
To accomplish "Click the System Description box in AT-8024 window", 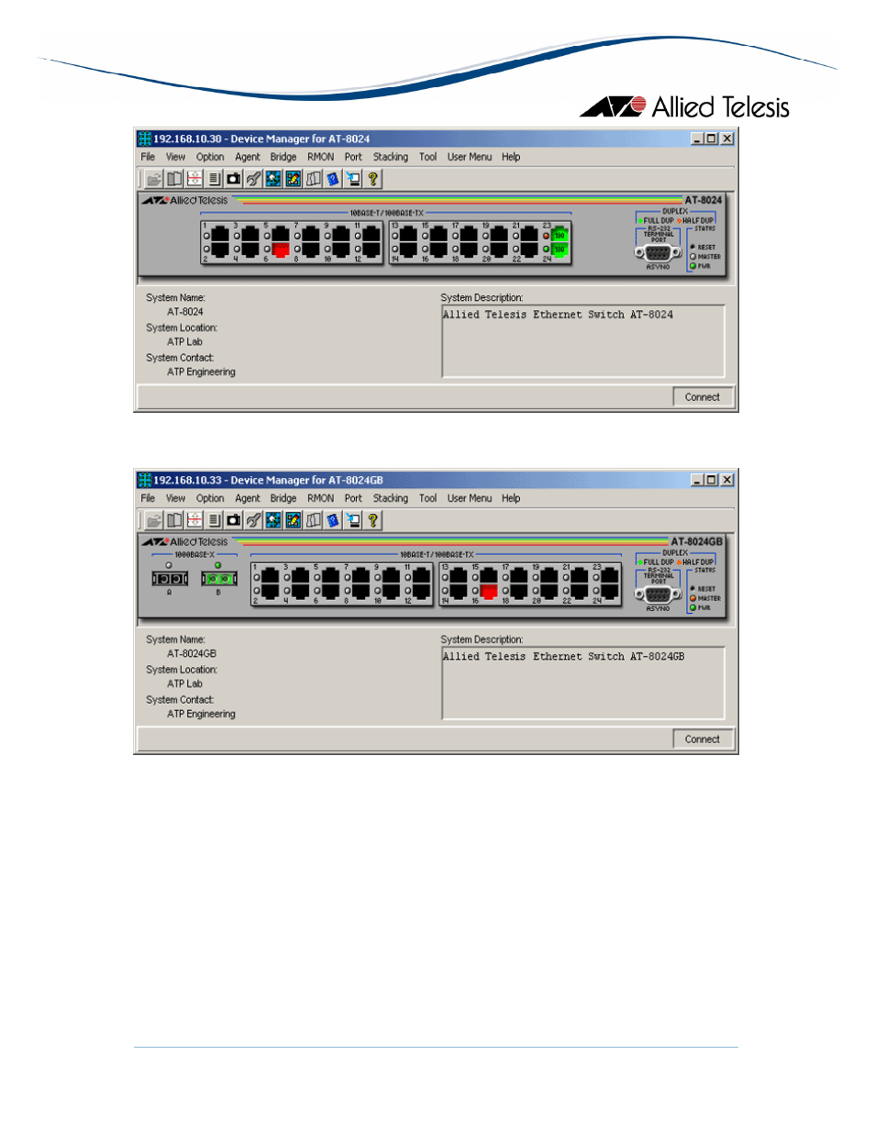I will (583, 341).
